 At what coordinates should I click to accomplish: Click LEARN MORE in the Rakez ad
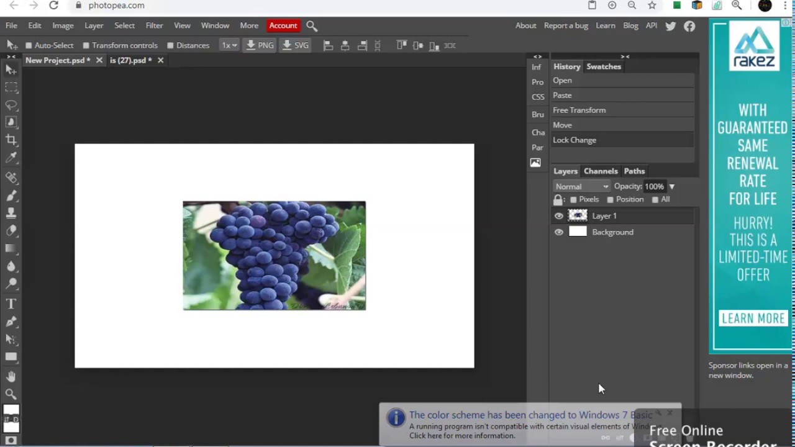click(x=753, y=318)
